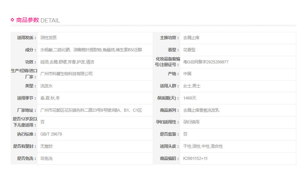307x180 pixels.
Task: Select the 控油,去屑,舒缓 efficacy value
Action: 67,62
